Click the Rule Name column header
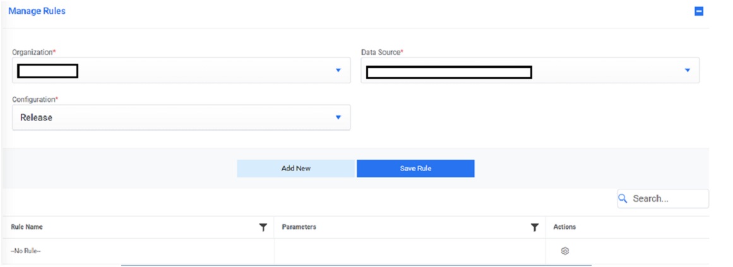This screenshot has height=267, width=733. click(x=27, y=227)
